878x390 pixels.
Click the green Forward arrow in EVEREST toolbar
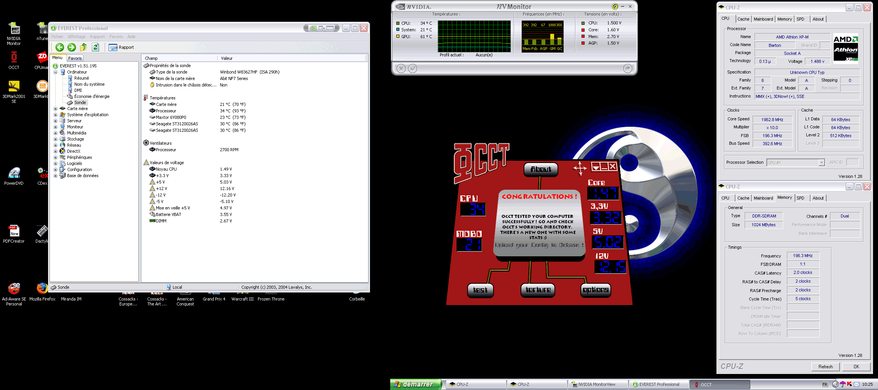(72, 47)
